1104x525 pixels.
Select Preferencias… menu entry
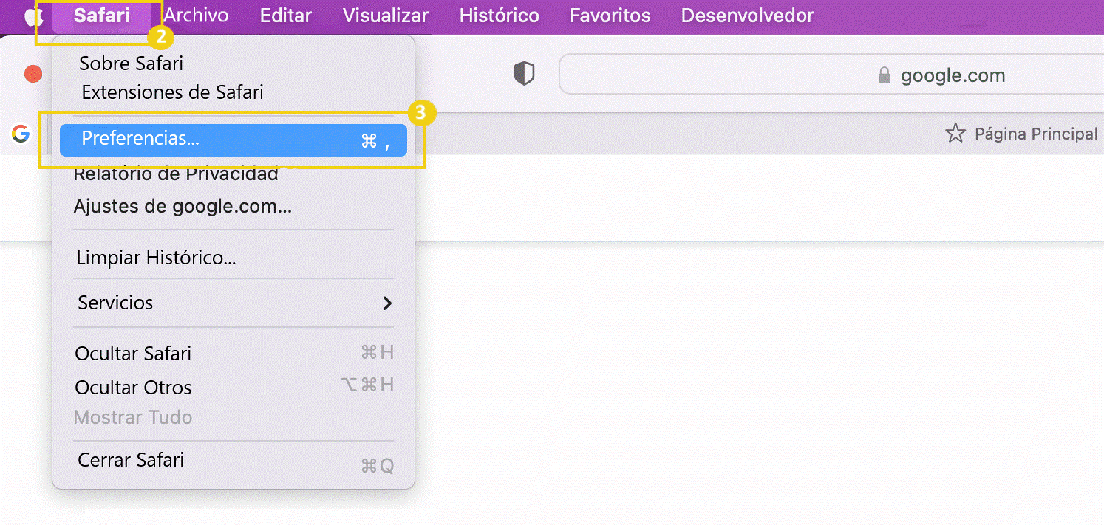coord(234,140)
